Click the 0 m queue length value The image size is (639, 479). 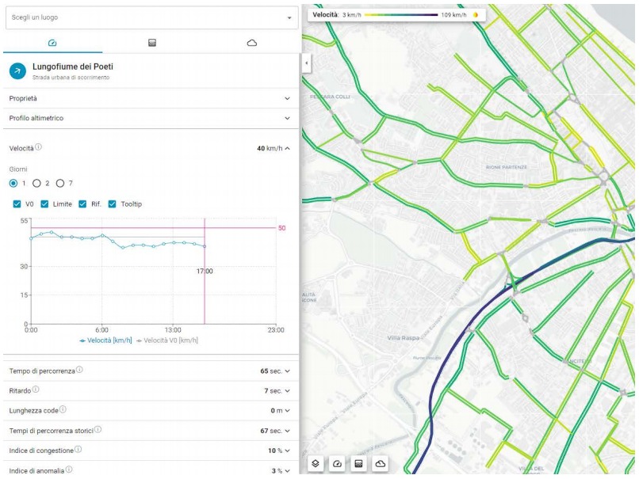coord(277,411)
